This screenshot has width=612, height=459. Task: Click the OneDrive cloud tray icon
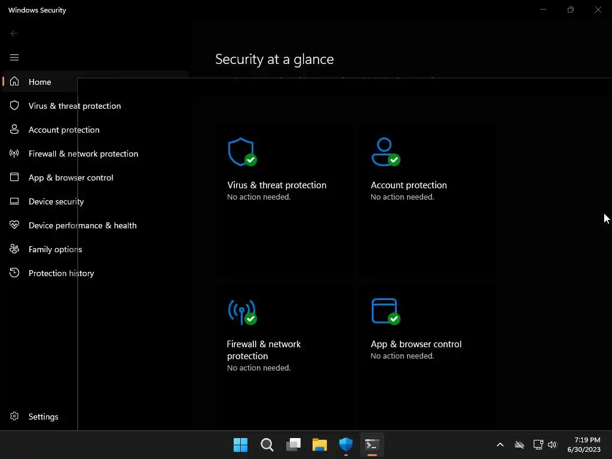coord(519,445)
